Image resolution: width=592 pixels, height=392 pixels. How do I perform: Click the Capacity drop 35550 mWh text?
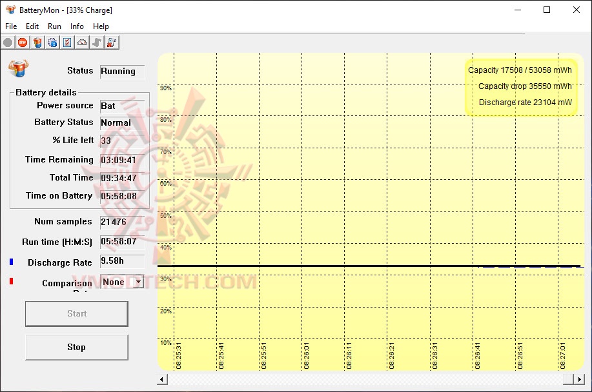click(x=525, y=86)
